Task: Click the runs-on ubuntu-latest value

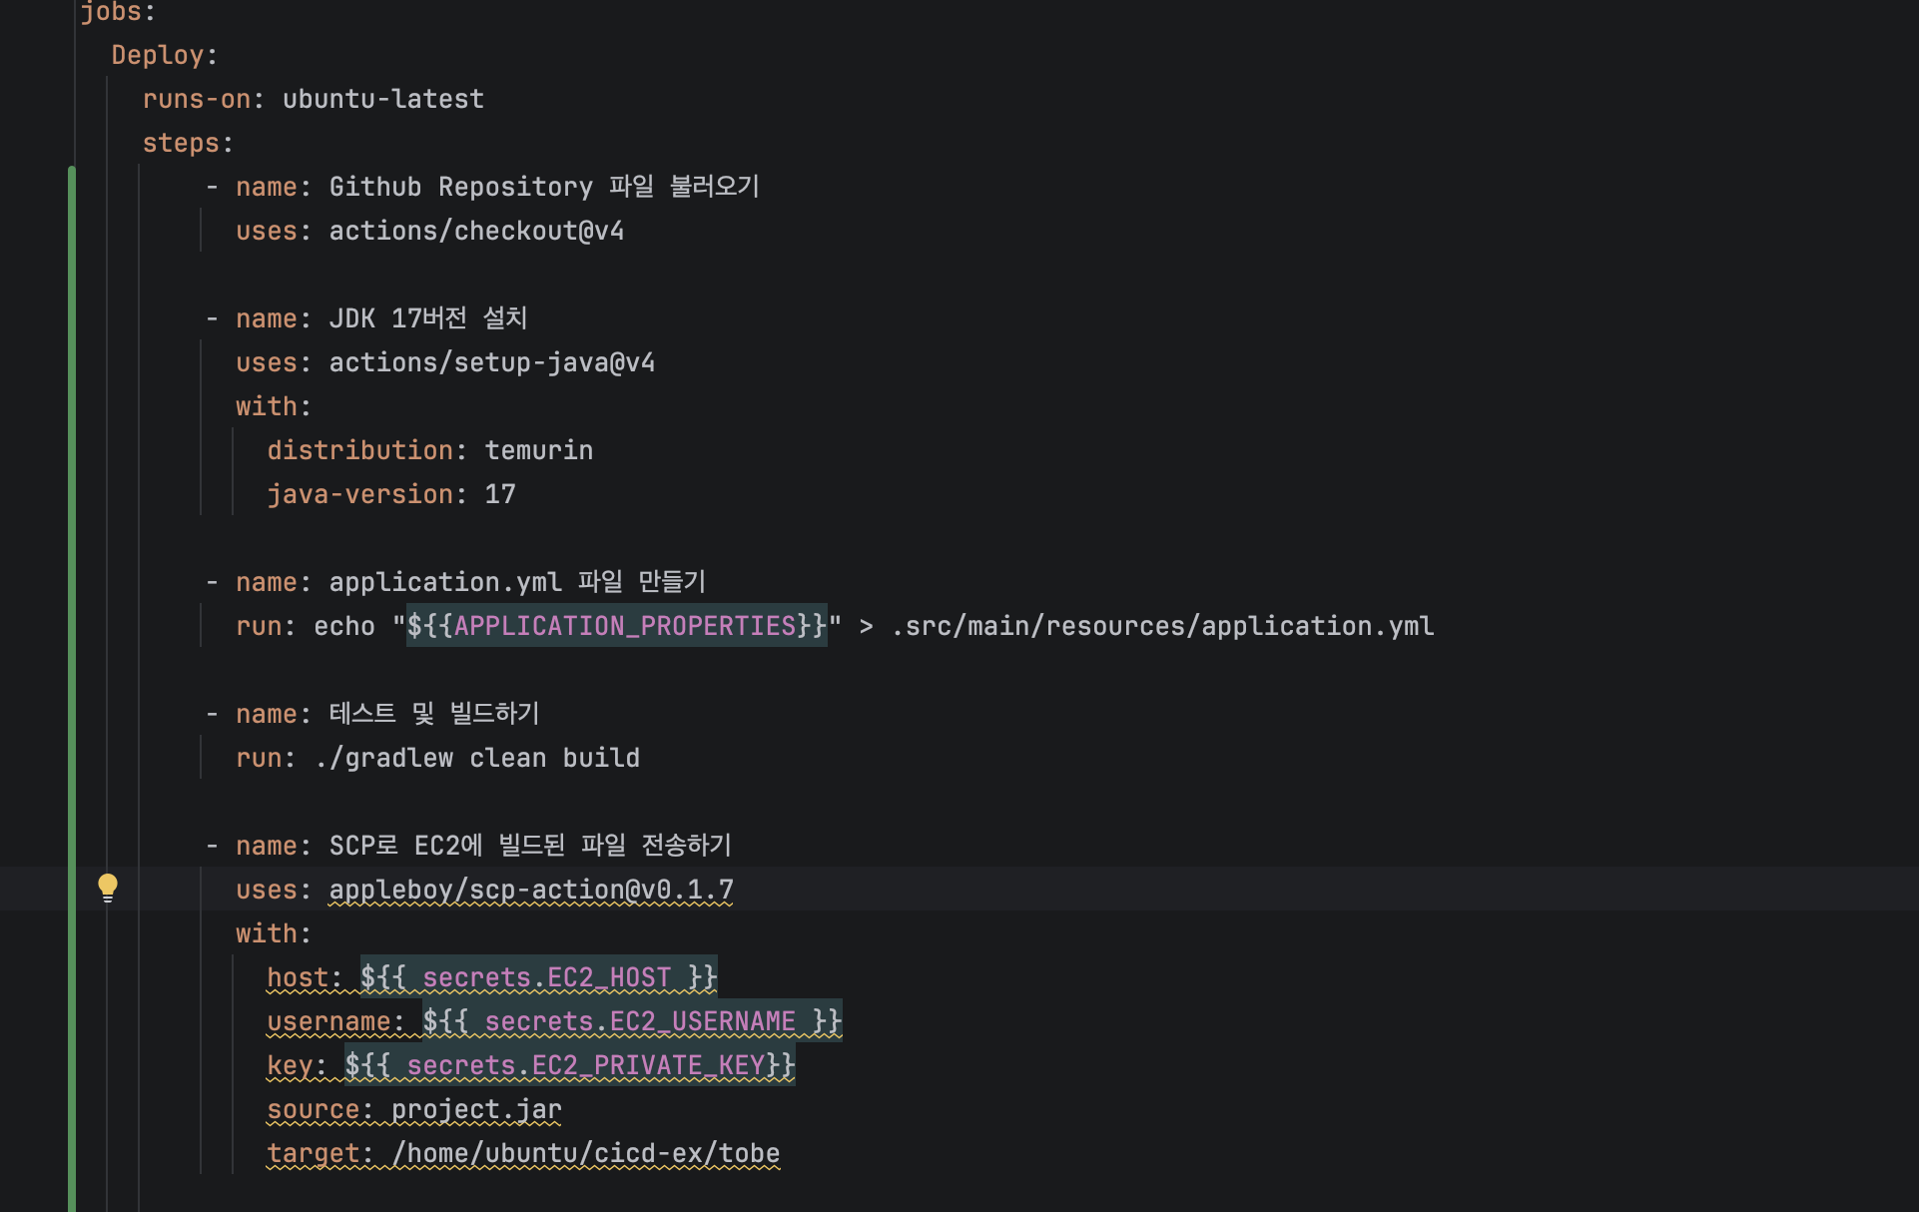Action: click(383, 99)
